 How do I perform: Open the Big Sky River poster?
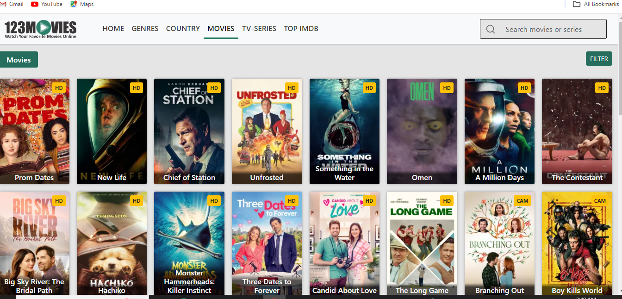pos(34,243)
